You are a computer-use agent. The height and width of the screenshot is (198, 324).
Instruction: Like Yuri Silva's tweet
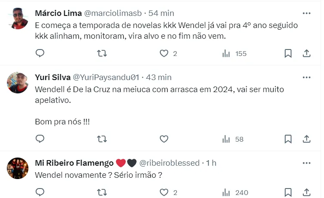coord(164,139)
